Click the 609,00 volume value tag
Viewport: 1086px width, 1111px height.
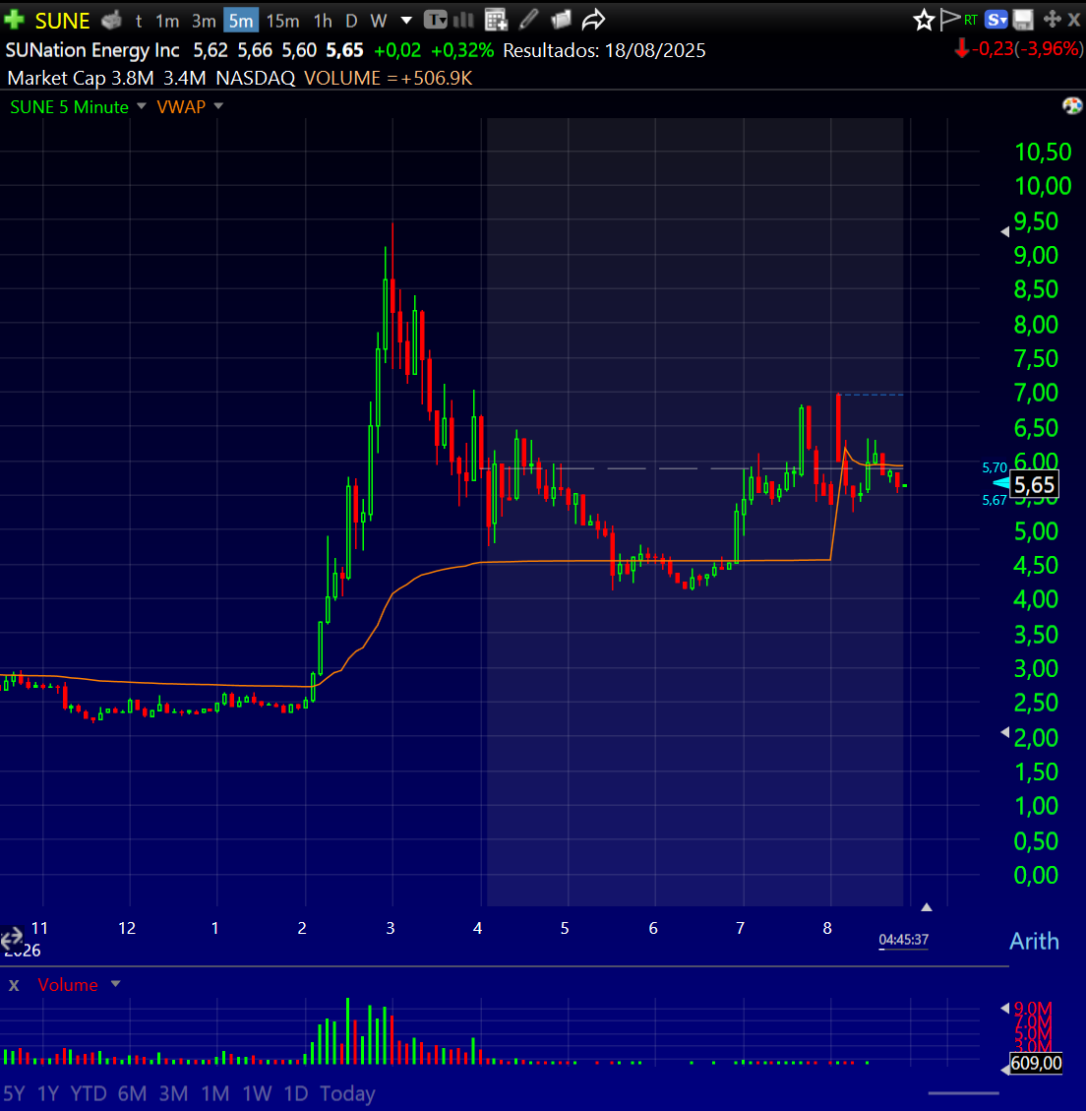(1036, 1063)
